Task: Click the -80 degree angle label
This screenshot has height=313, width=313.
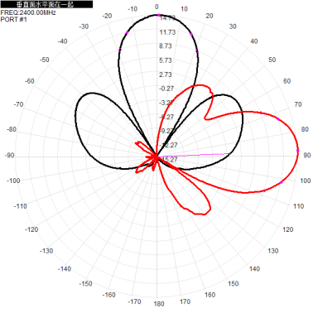Action: tap(12, 129)
